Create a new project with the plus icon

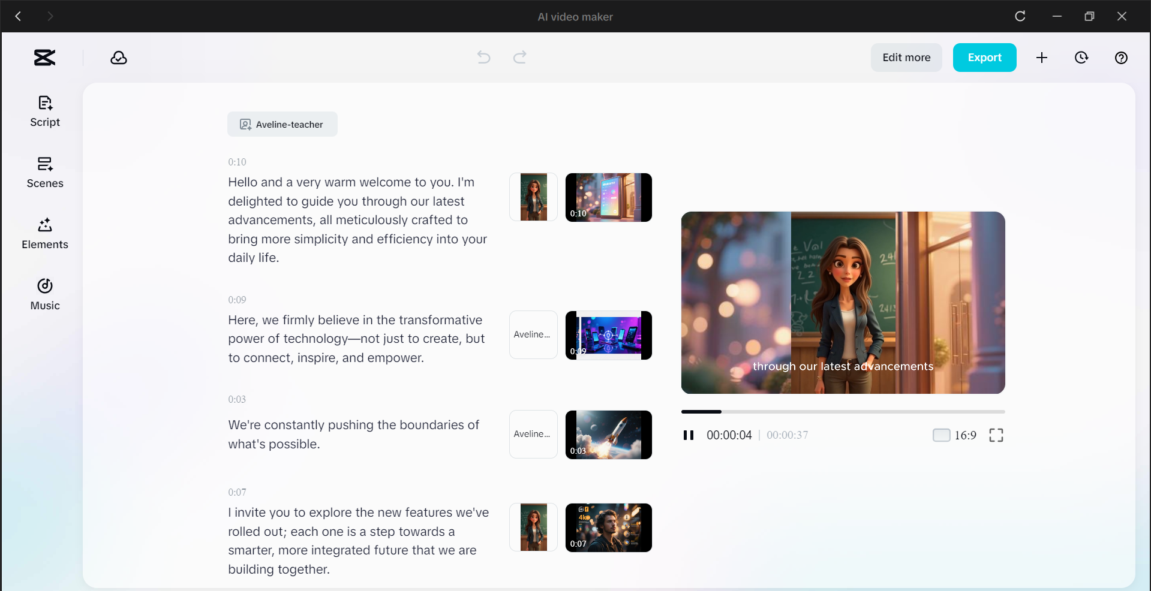pos(1042,58)
